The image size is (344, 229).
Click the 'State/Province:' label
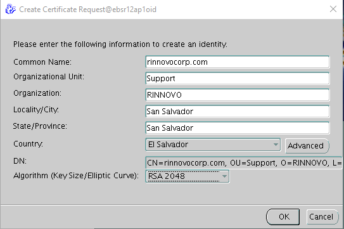coord(40,126)
